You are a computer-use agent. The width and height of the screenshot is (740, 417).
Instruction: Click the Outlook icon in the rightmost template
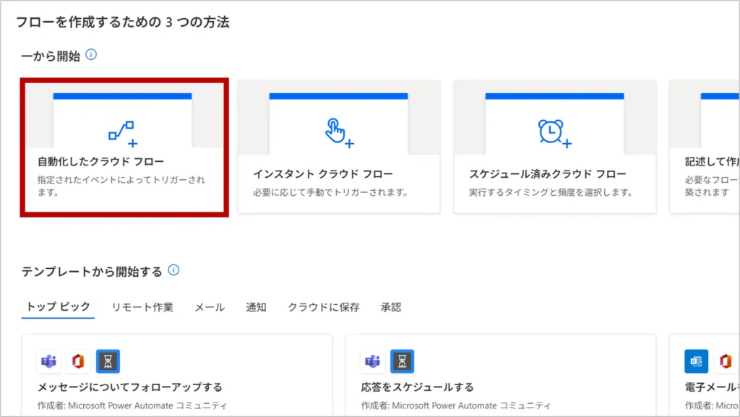pos(696,361)
